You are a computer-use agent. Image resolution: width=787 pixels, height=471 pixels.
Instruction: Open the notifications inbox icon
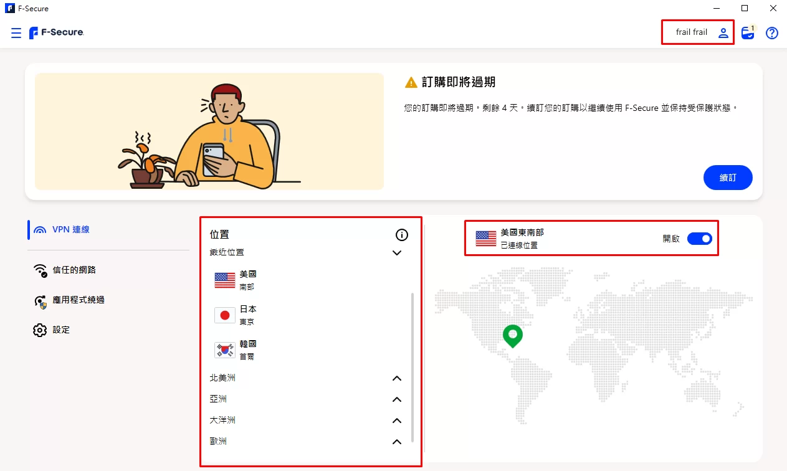pyautogui.click(x=748, y=32)
